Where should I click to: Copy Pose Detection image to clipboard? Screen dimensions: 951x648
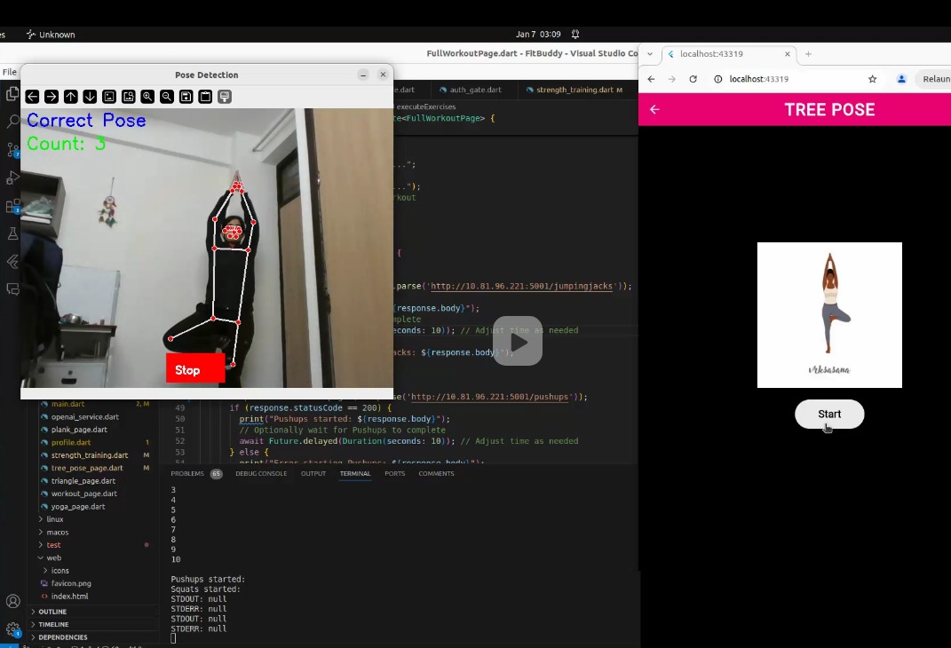pyautogui.click(x=205, y=97)
